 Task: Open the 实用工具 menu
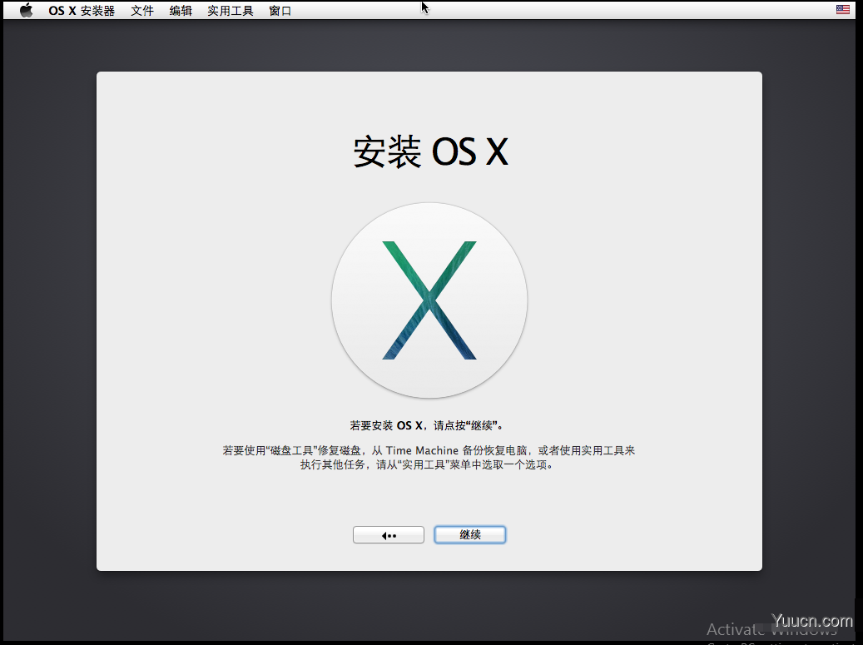click(230, 11)
